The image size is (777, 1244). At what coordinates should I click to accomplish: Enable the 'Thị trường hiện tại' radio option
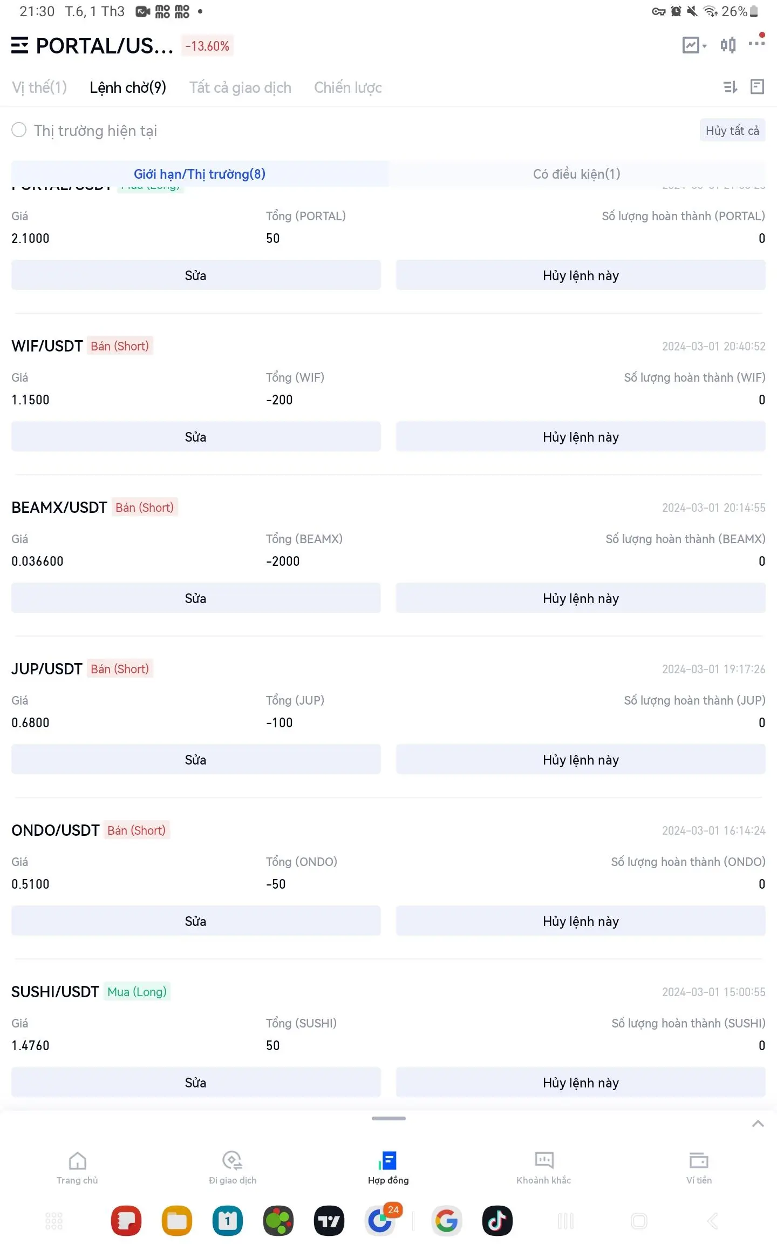click(19, 130)
